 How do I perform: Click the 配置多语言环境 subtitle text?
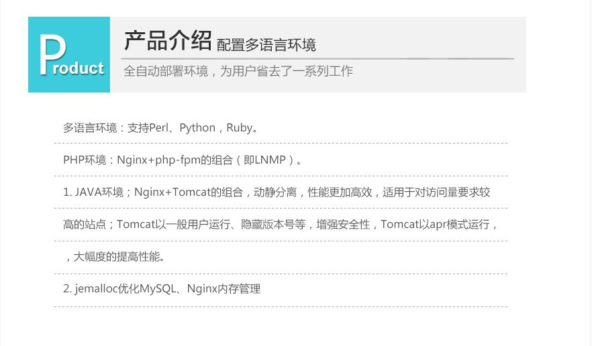(266, 45)
